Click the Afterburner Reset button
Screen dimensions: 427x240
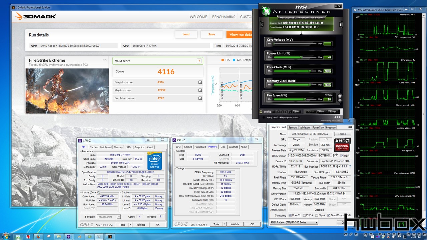[x=321, y=112]
